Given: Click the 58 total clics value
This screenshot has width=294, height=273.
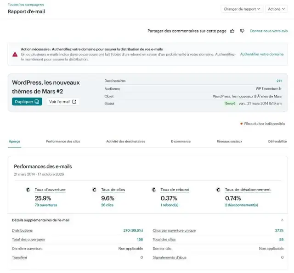Looking at the screenshot, I should coord(281,240).
